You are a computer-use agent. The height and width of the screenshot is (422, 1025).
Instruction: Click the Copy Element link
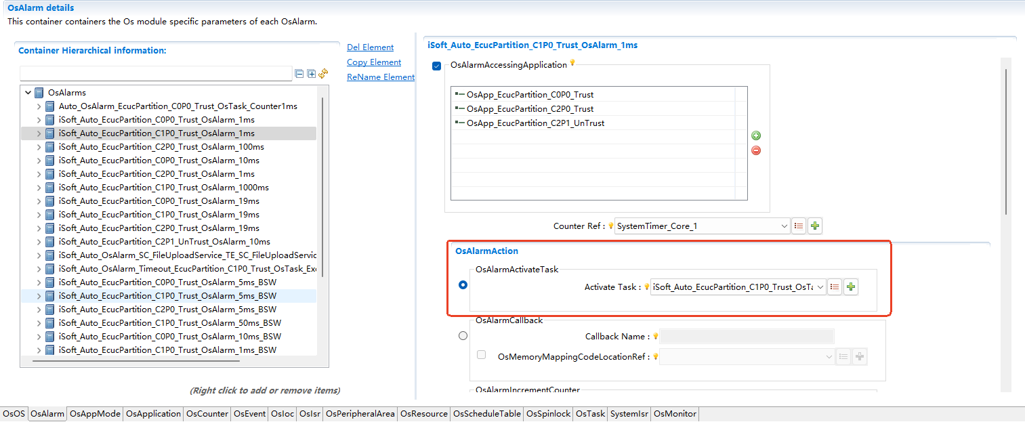(374, 62)
